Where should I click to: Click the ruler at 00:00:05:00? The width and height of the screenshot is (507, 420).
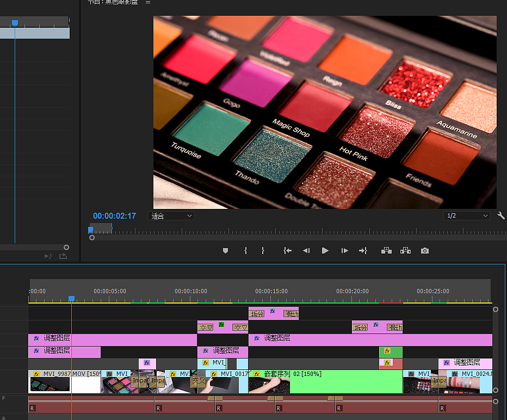(x=110, y=291)
